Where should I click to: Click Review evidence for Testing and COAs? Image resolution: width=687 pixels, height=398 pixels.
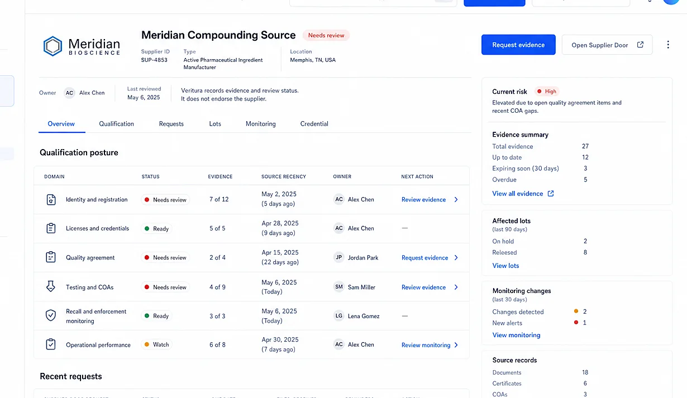coord(423,287)
